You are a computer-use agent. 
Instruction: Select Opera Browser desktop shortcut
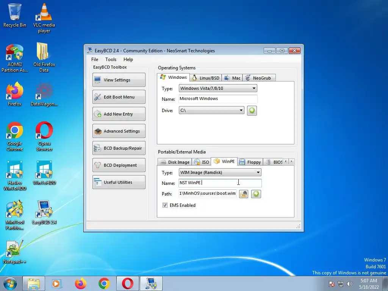44,136
